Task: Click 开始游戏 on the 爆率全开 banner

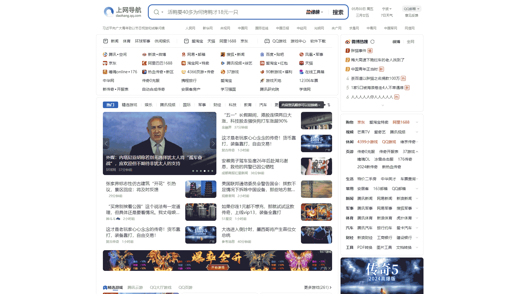Action: click(217, 268)
